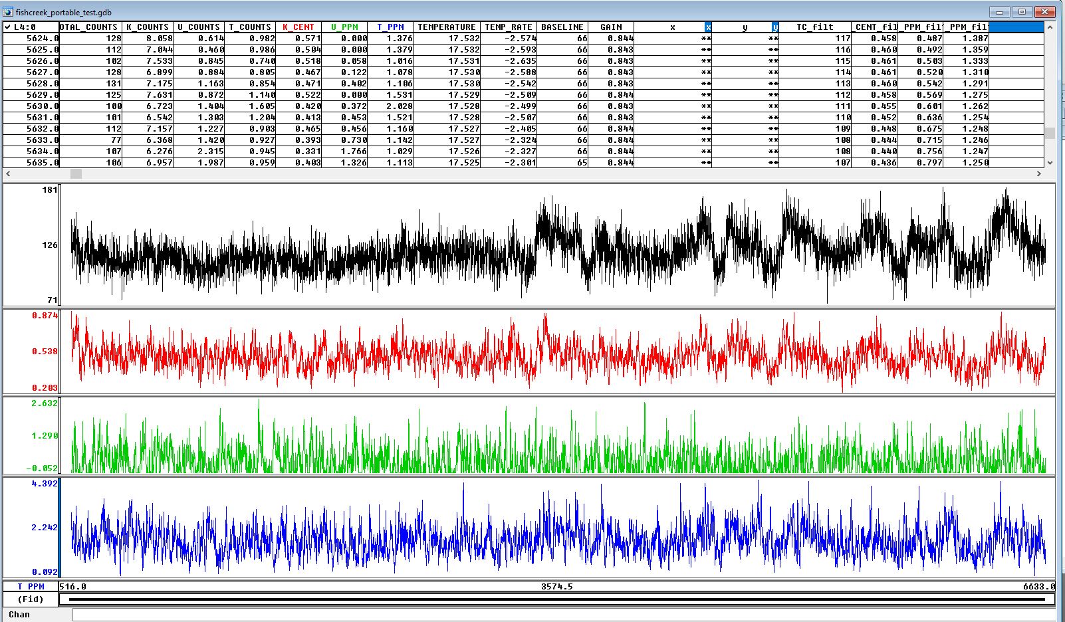This screenshot has width=1065, height=622.
Task: Select the U_PPM column header
Action: point(344,27)
